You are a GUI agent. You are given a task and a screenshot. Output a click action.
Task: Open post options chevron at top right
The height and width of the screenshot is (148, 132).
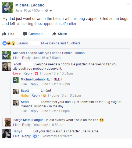coord(129,4)
